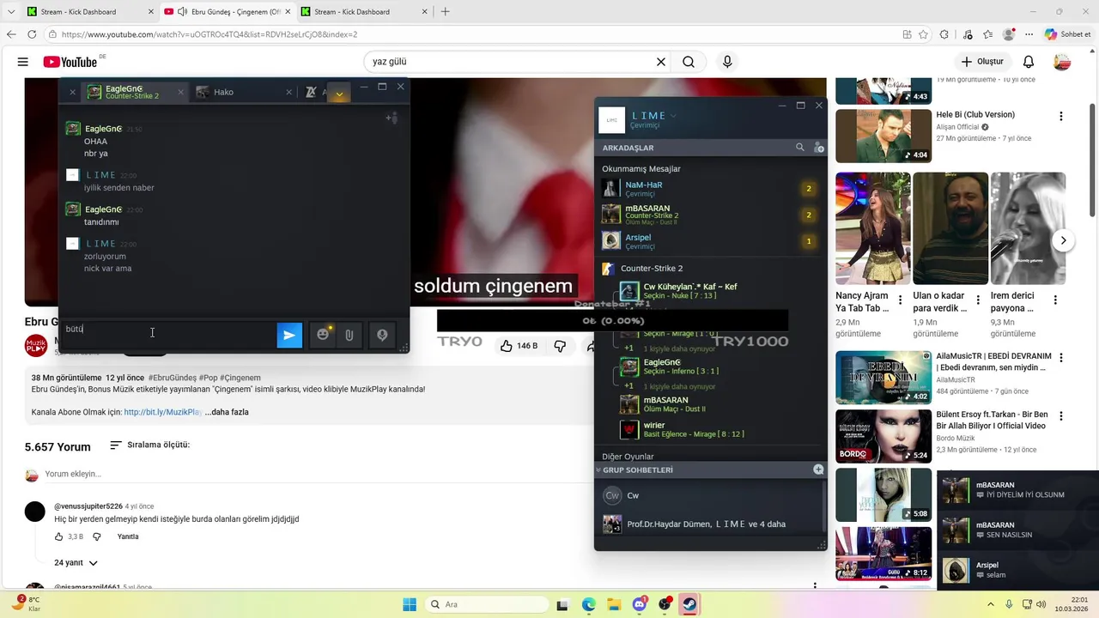
Task: Open the Bülent Ersoy ft.Tarkan video
Action: click(883, 436)
